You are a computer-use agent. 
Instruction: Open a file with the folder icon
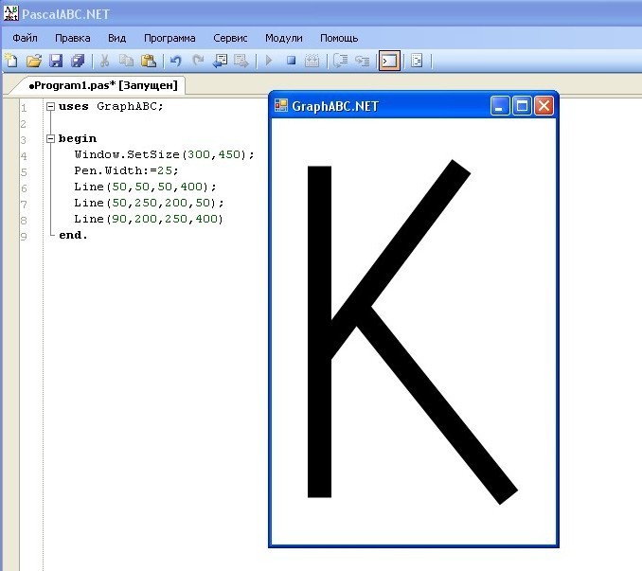click(34, 62)
